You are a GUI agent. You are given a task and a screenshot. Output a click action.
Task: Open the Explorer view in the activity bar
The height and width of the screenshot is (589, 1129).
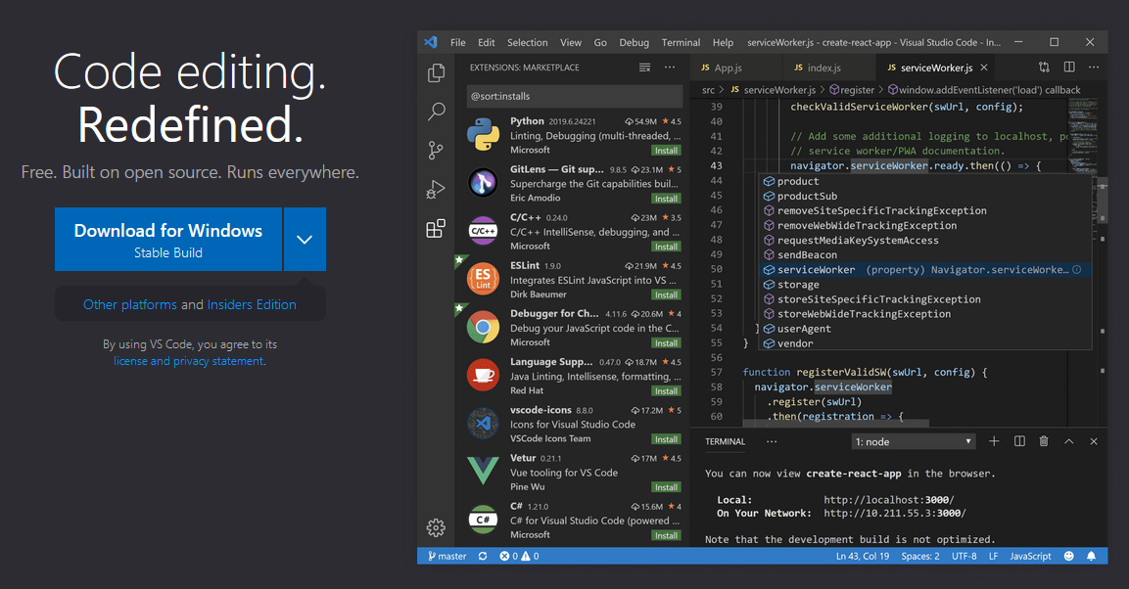pyautogui.click(x=436, y=72)
